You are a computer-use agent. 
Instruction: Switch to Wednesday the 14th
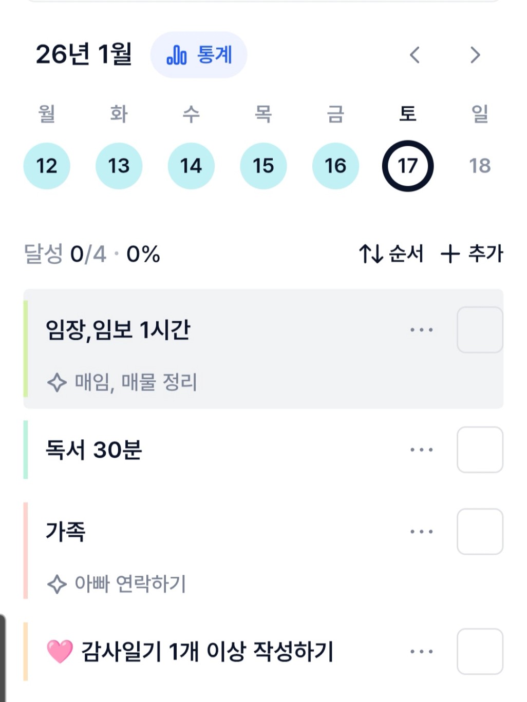point(191,166)
